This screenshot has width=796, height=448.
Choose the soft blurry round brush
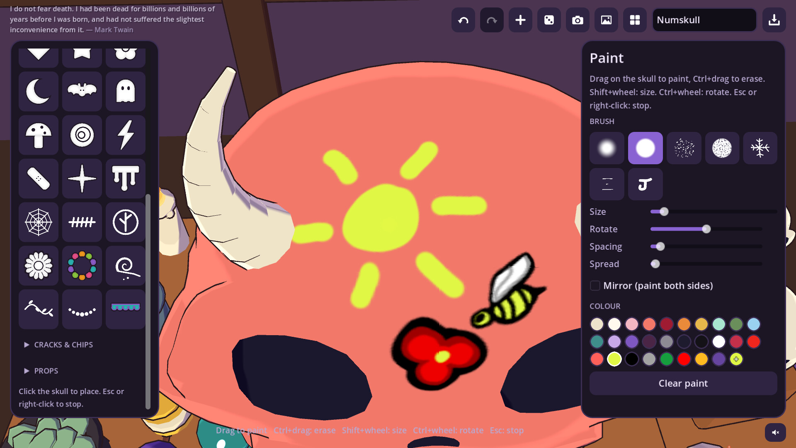tap(607, 148)
